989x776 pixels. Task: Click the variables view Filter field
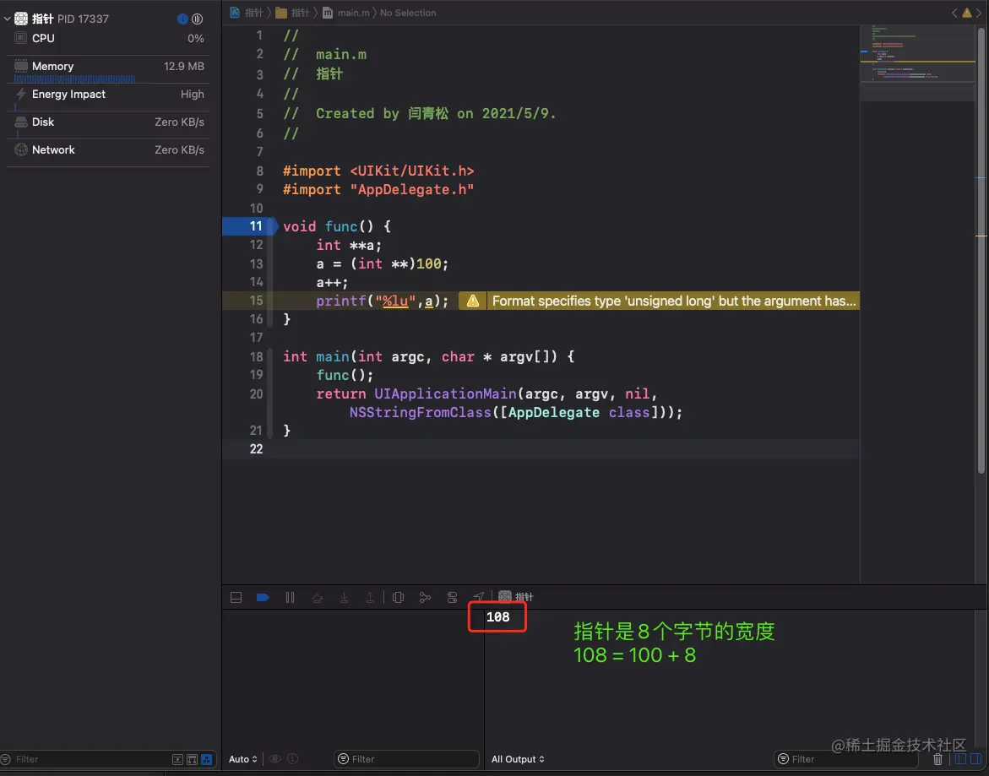point(406,759)
